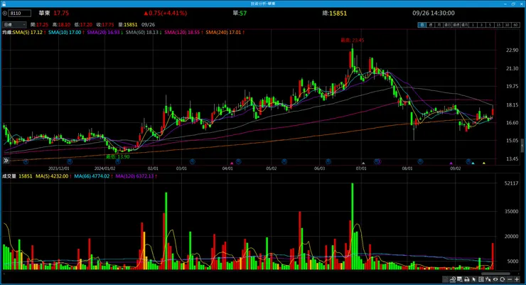Screen dimensions: 526x285
Task: Select the 60 minute interval button
Action: pos(515,25)
